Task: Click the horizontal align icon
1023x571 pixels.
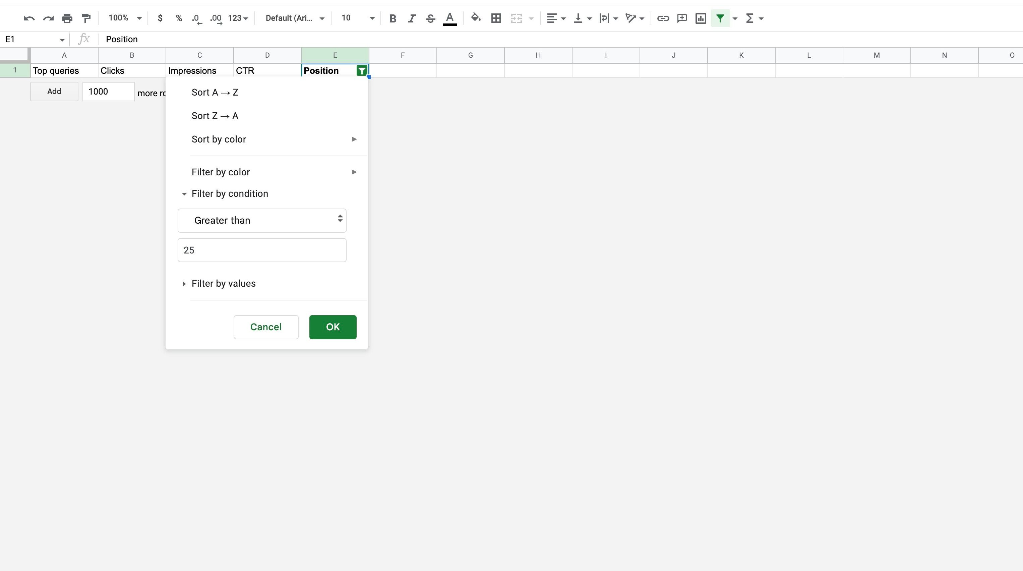Action: [x=552, y=18]
